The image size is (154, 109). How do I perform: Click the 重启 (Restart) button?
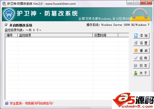pos(141,51)
